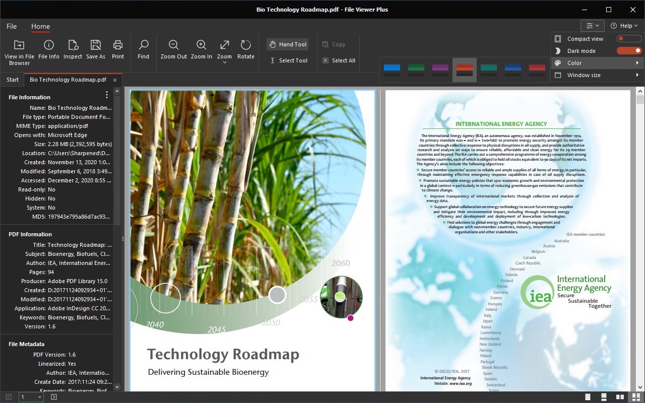Click the 'Microsoft Edge' opens-with value
This screenshot has height=403, width=645.
click(68, 135)
